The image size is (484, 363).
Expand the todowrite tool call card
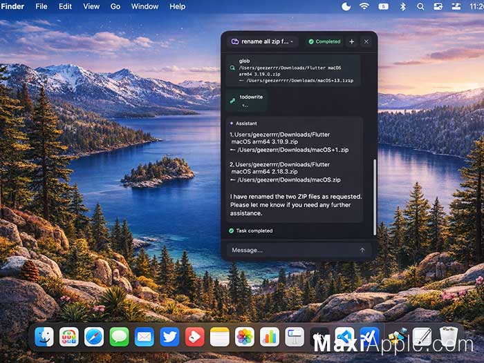(246, 101)
